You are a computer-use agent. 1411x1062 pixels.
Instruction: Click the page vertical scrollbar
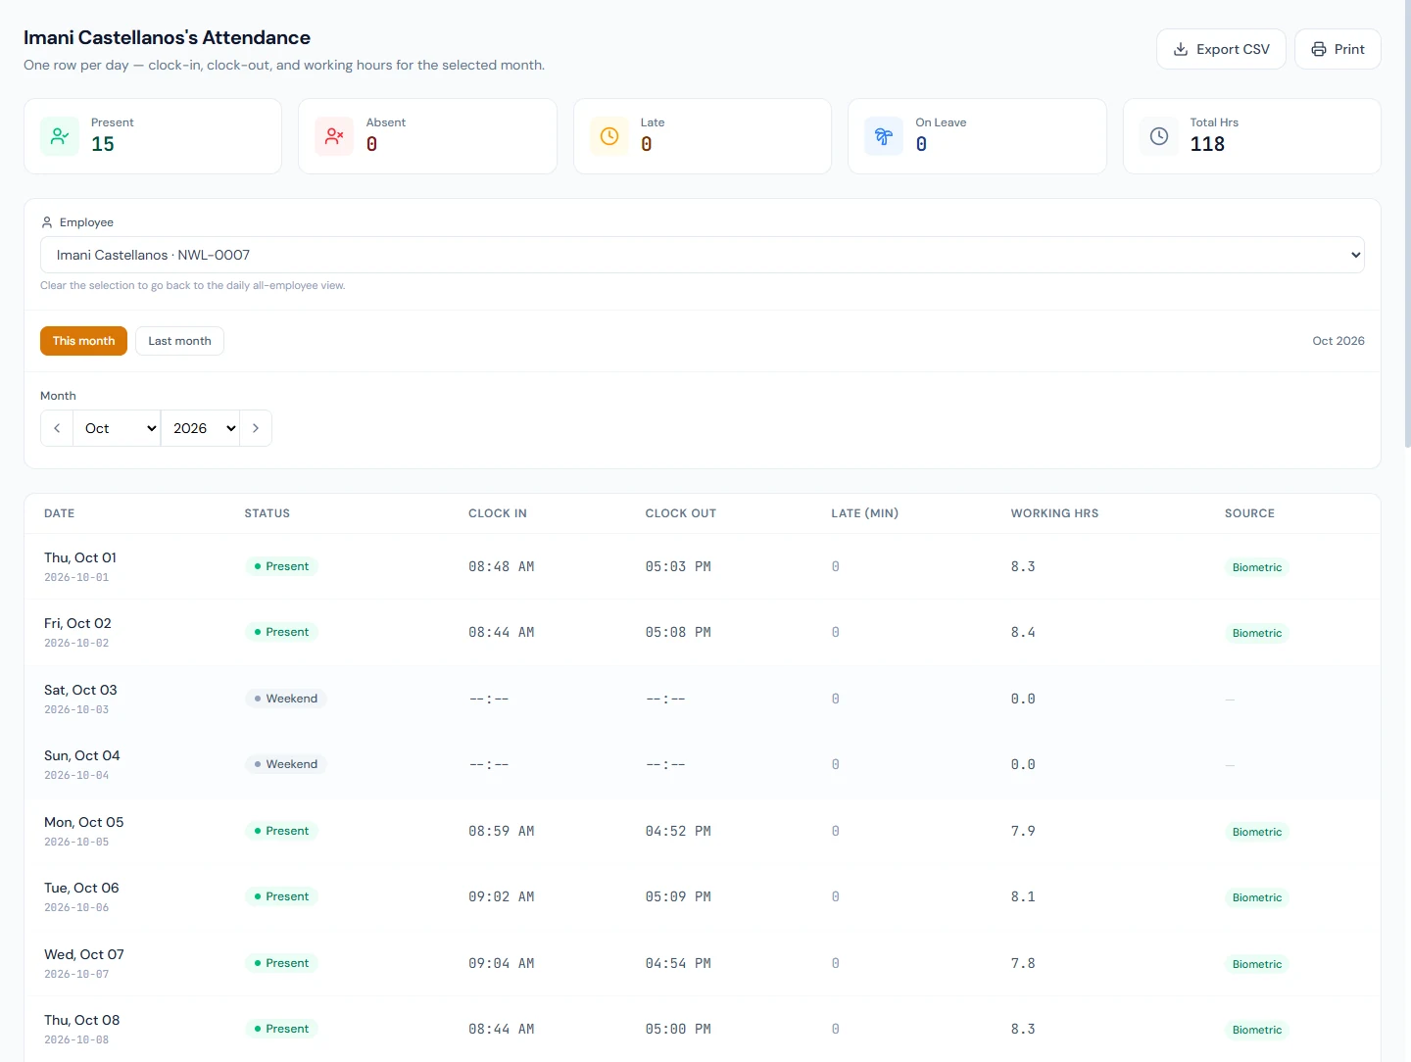[x=1407, y=223]
